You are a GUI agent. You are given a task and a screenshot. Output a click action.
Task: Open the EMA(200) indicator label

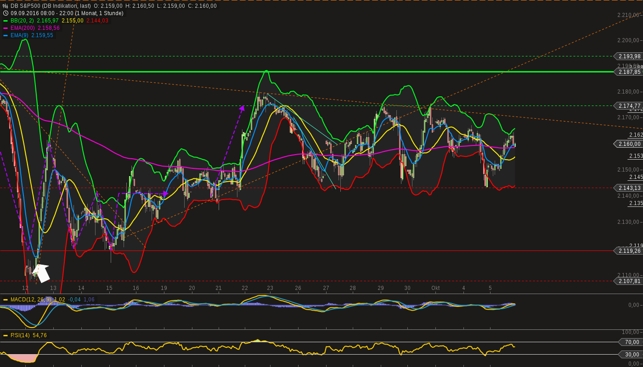23,28
